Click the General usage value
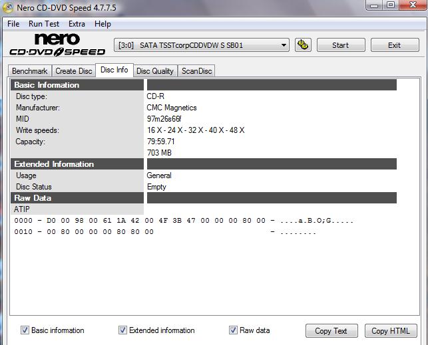Image resolution: width=428 pixels, height=345 pixels. (x=159, y=175)
